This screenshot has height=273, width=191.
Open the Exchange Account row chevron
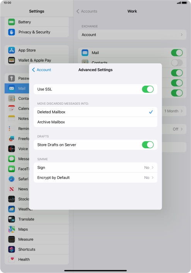(x=182, y=35)
